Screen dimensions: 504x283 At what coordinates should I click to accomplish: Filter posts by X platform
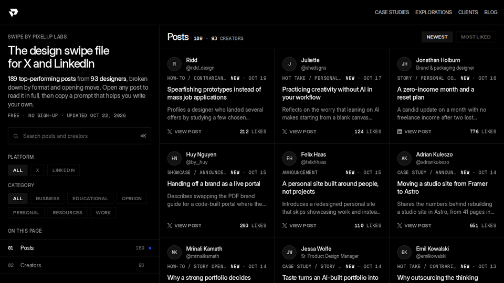point(37,170)
